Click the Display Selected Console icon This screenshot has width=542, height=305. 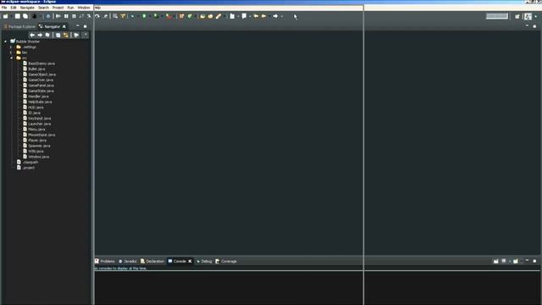point(504,261)
